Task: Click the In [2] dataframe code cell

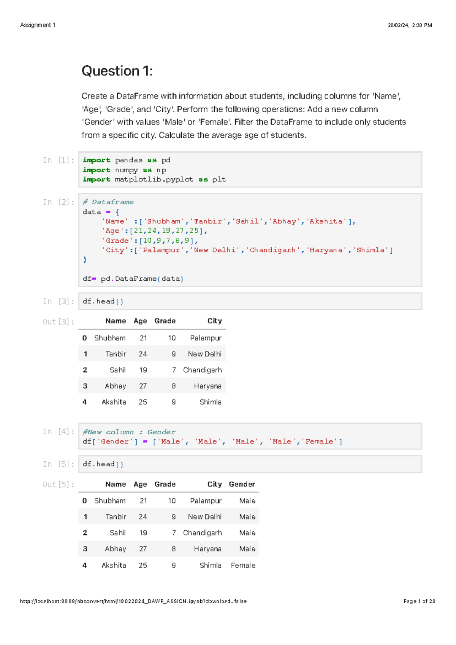Action: [x=250, y=240]
